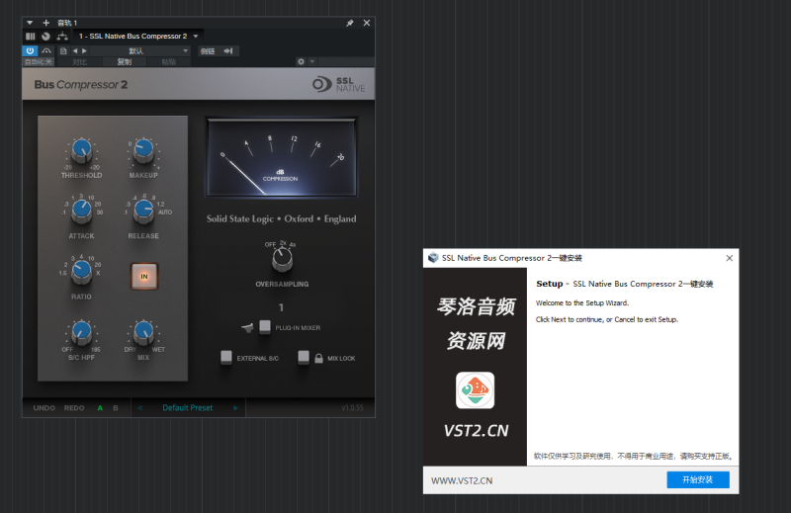Go to next preset with right arrow
The height and width of the screenshot is (513, 791).
pyautogui.click(x=235, y=407)
